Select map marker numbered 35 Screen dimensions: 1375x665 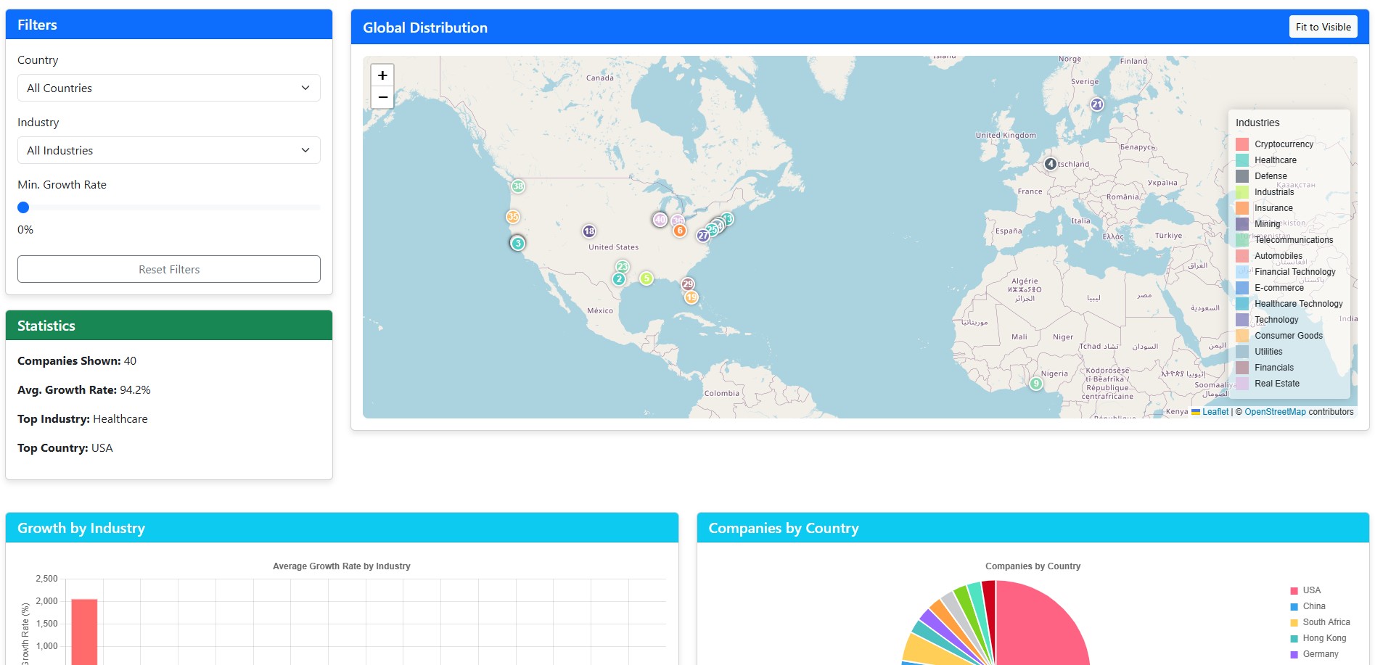[x=513, y=216]
